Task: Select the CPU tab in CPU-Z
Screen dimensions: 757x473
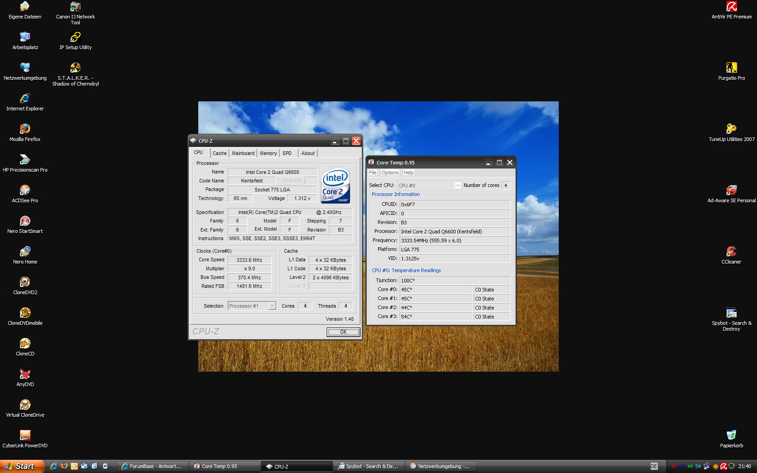Action: [x=199, y=153]
